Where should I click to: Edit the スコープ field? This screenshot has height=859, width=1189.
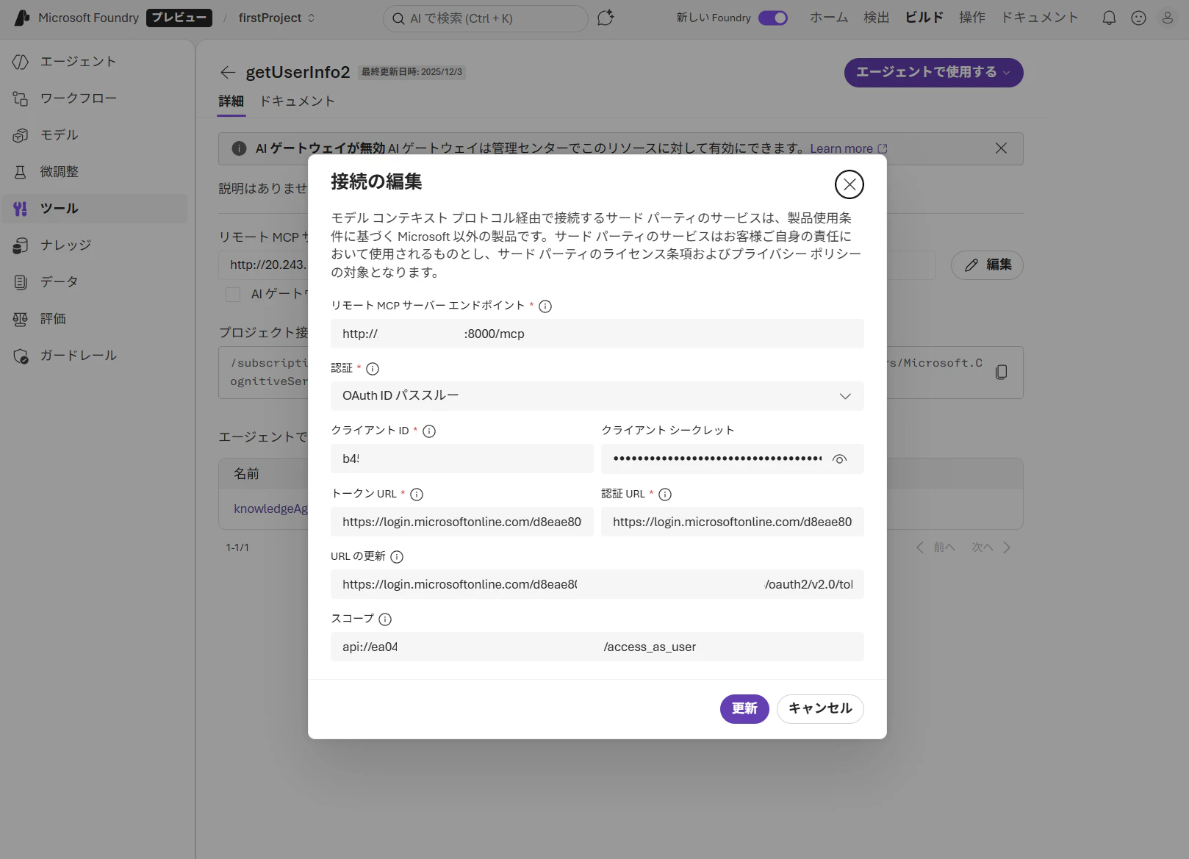[597, 647]
